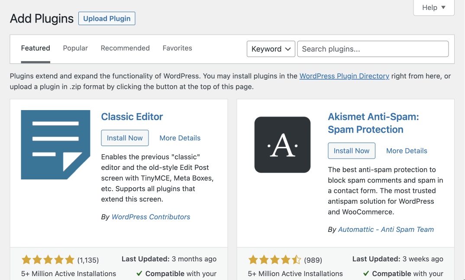465x280 pixels.
Task: Open Akismet Anti-Spam title link
Action: (373, 123)
